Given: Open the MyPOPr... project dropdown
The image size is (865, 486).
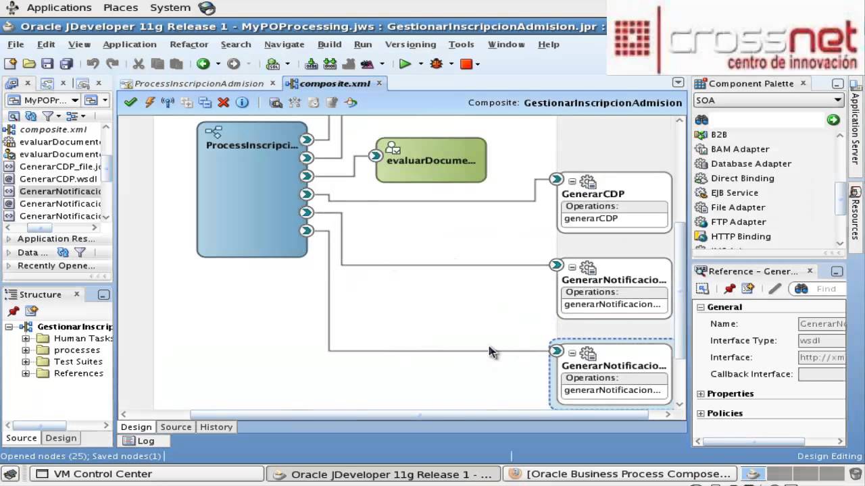Looking at the screenshot, I should [44, 100].
